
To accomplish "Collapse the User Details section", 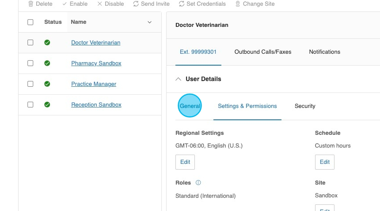I will (179, 79).
